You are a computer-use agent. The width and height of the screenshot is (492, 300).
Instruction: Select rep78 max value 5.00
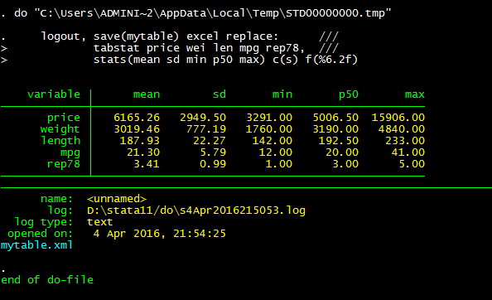click(412, 164)
